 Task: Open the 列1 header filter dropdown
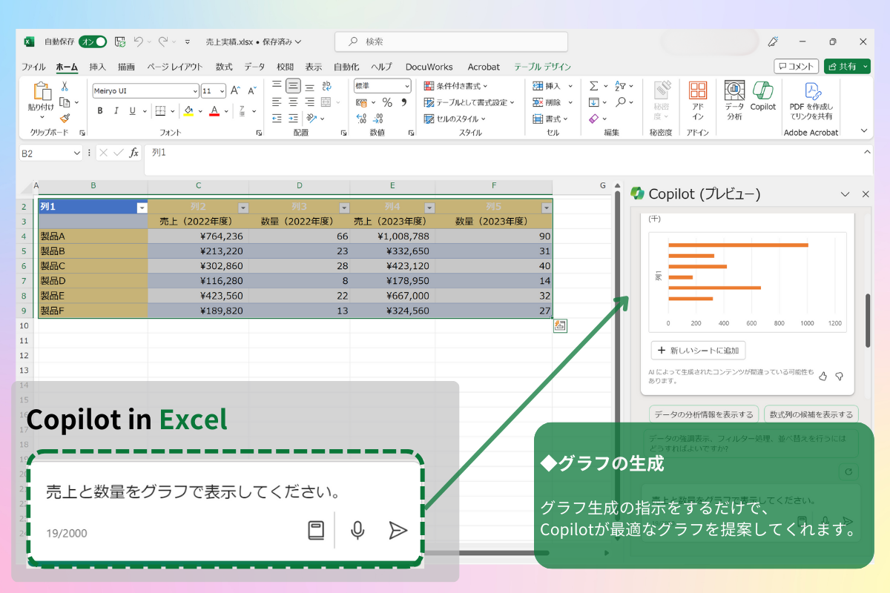click(142, 208)
